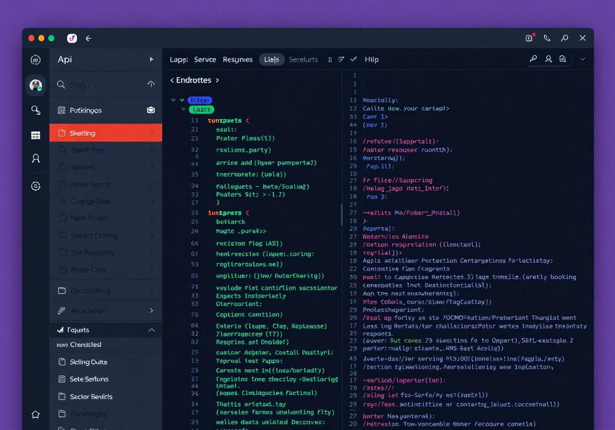
Task: Select the highlighted Liels tab
Action: pyautogui.click(x=271, y=60)
